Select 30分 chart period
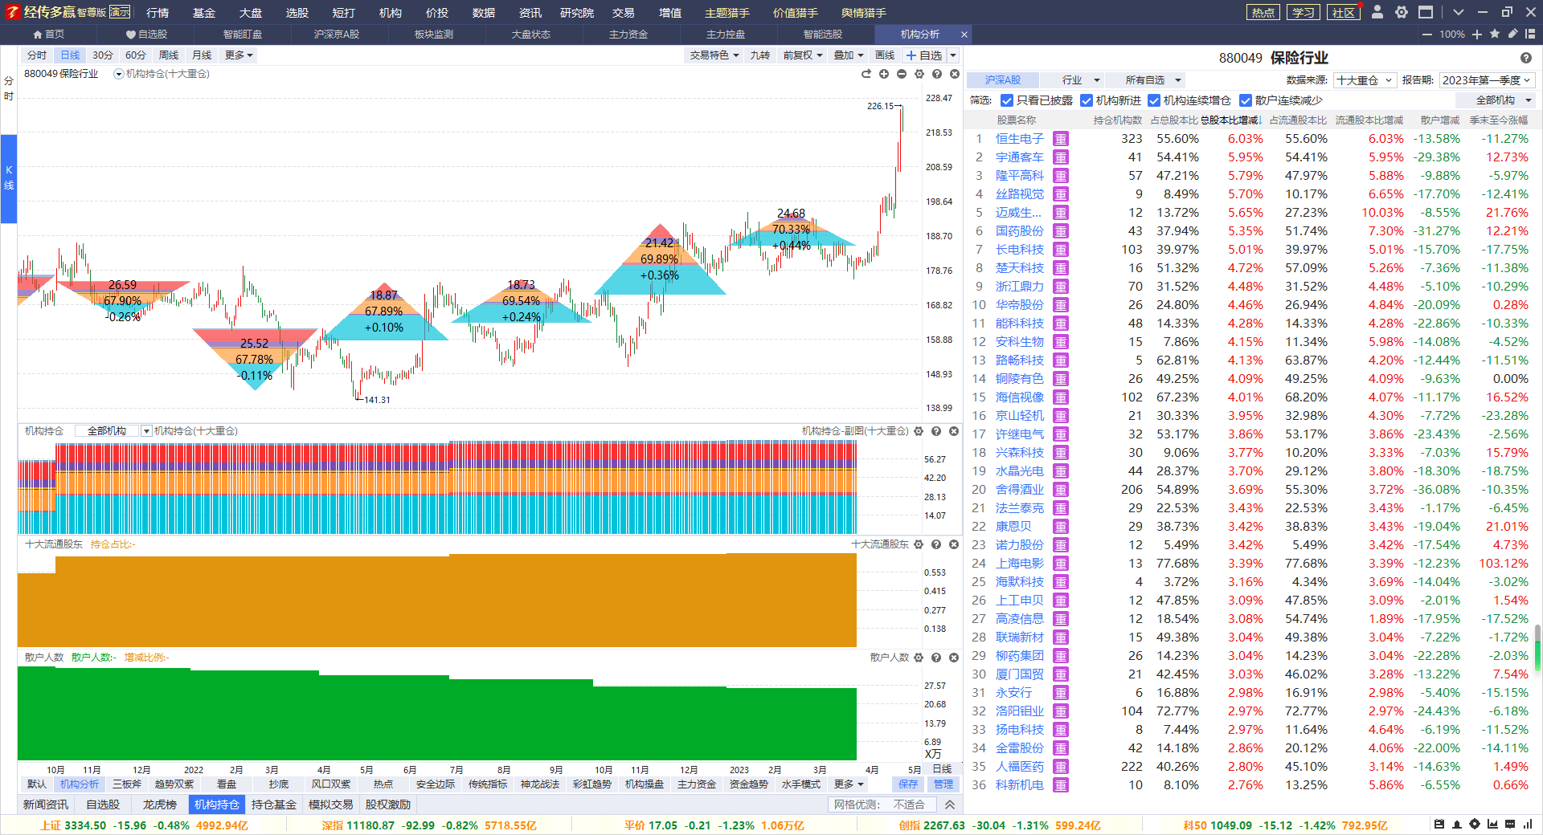This screenshot has width=1543, height=835. [x=103, y=55]
